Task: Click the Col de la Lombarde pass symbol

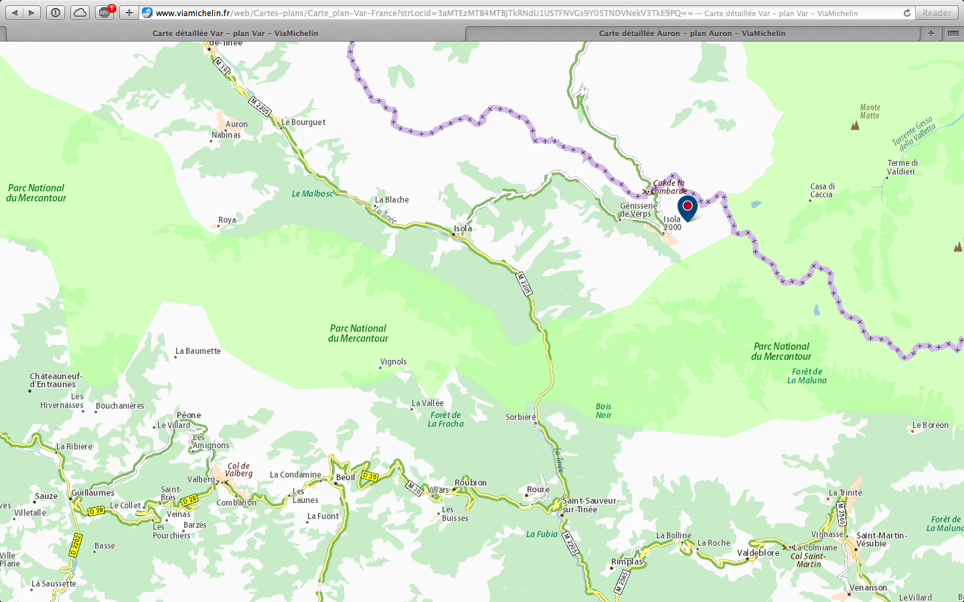Action: click(x=647, y=192)
